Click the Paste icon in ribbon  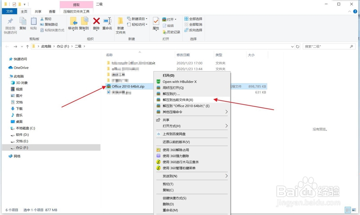pos(33,21)
